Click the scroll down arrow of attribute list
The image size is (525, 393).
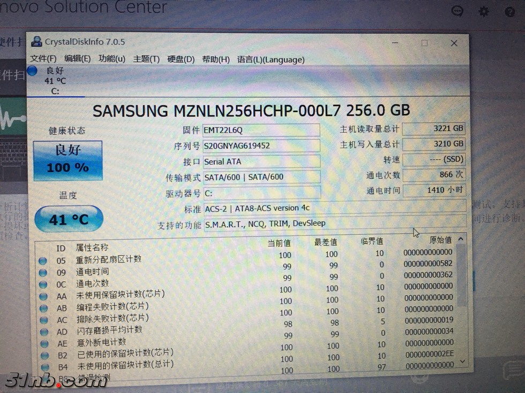(x=463, y=361)
